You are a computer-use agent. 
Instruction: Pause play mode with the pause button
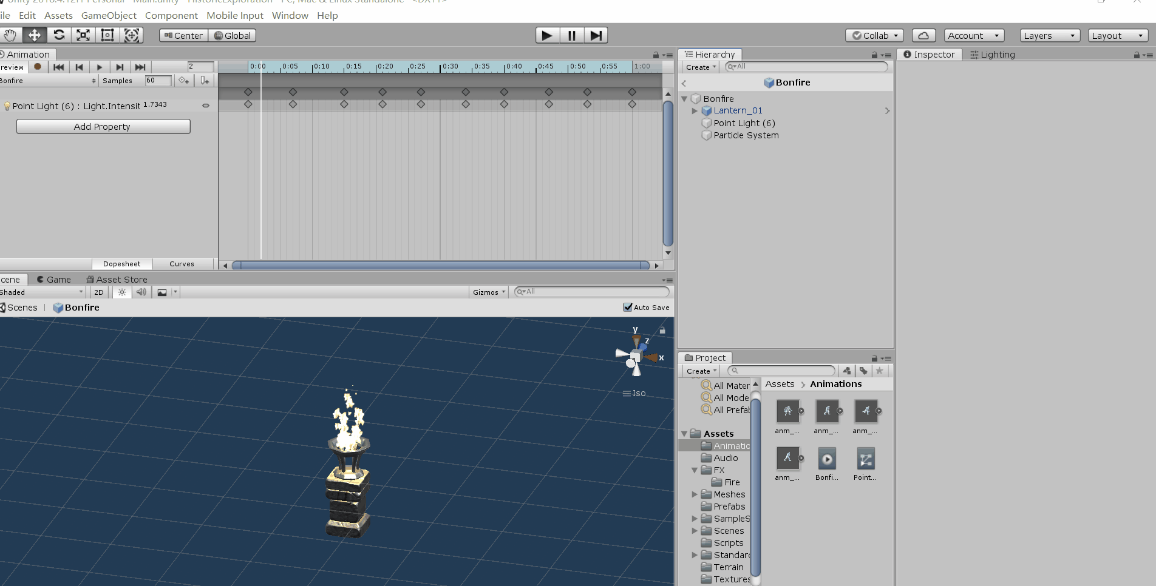click(x=571, y=35)
